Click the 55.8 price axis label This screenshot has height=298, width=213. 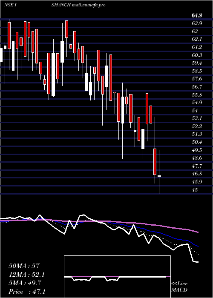coord(197,95)
